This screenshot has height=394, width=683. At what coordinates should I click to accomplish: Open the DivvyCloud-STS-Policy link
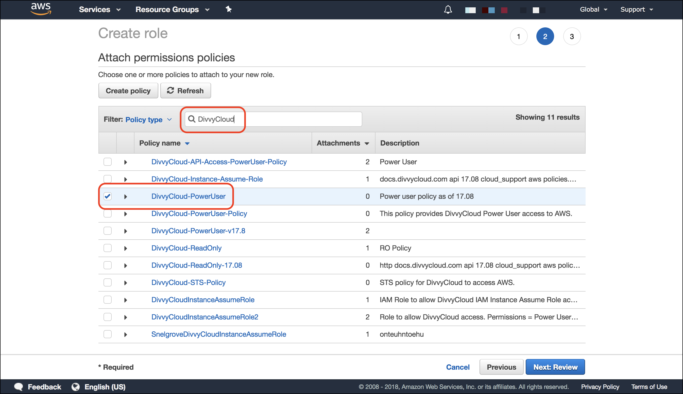point(189,282)
